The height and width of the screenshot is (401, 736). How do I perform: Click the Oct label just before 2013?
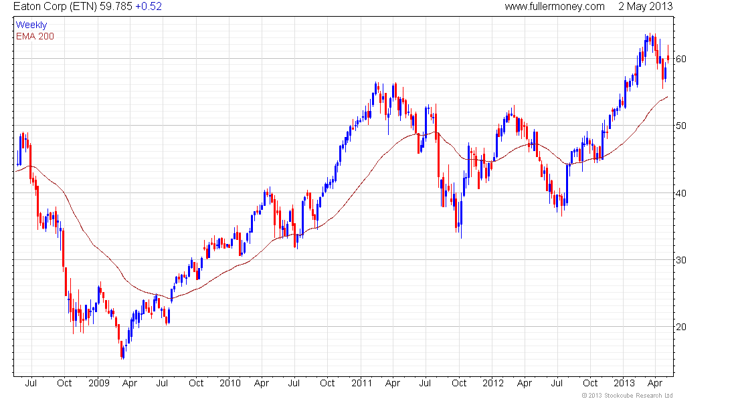(591, 383)
